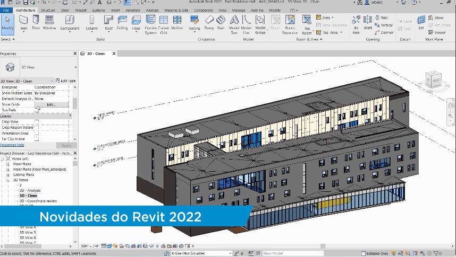Click Edit Type in Properties
Viewport: 456px width, 257px height.
[x=66, y=81]
